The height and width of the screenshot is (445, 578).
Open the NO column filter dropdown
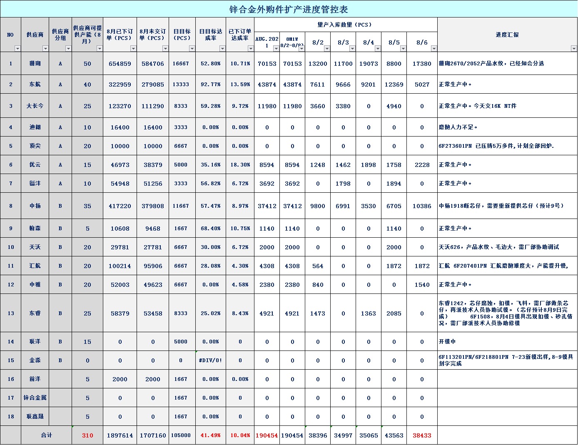[17, 49]
